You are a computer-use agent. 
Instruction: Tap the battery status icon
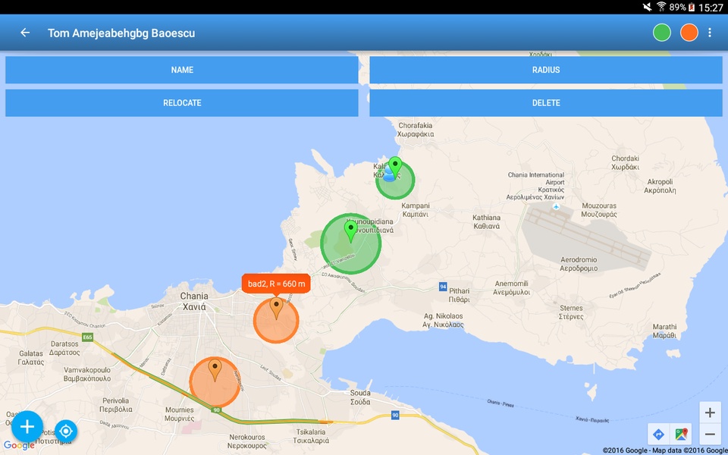[x=692, y=7]
